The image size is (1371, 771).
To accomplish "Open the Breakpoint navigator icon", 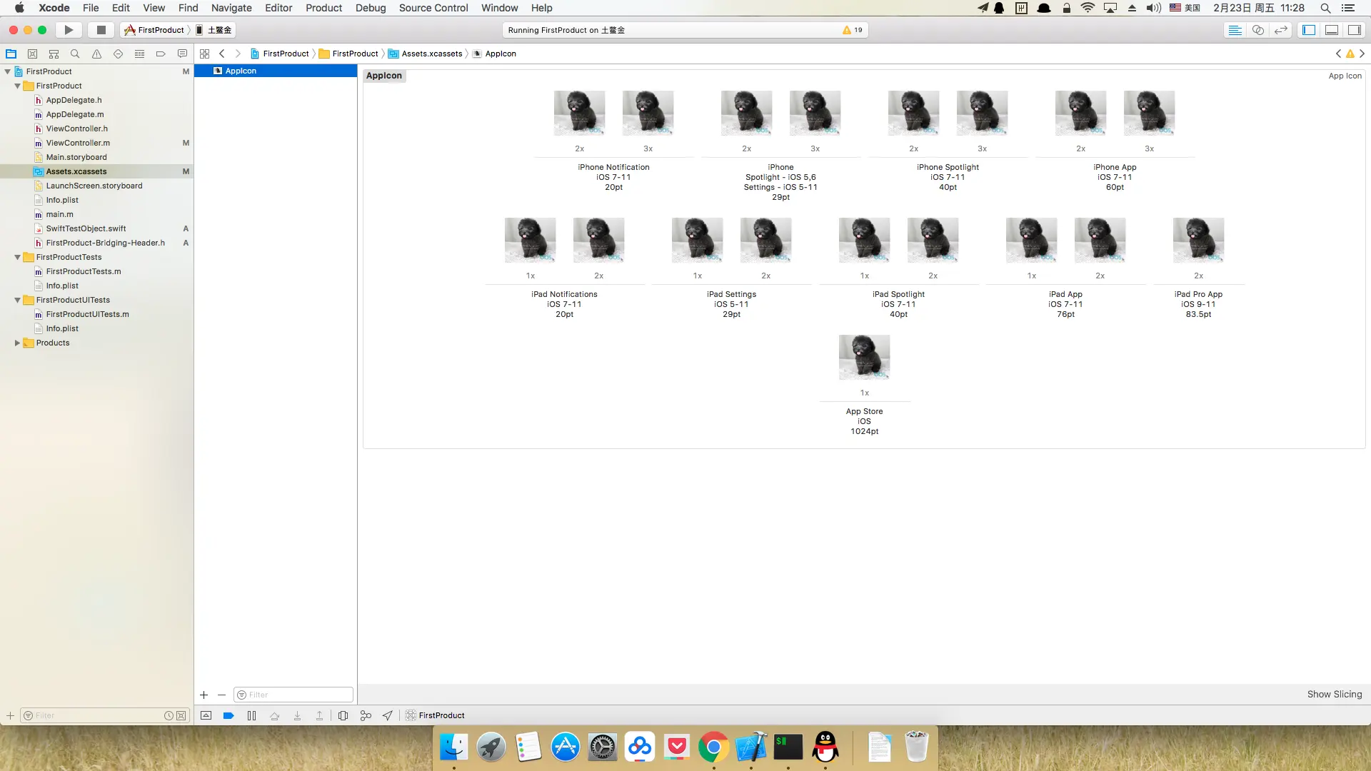I will click(161, 54).
